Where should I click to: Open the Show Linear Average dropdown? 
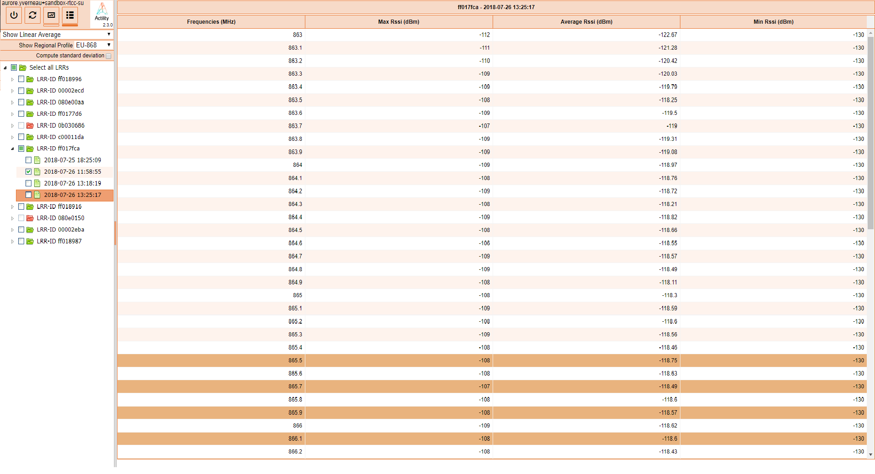point(57,35)
